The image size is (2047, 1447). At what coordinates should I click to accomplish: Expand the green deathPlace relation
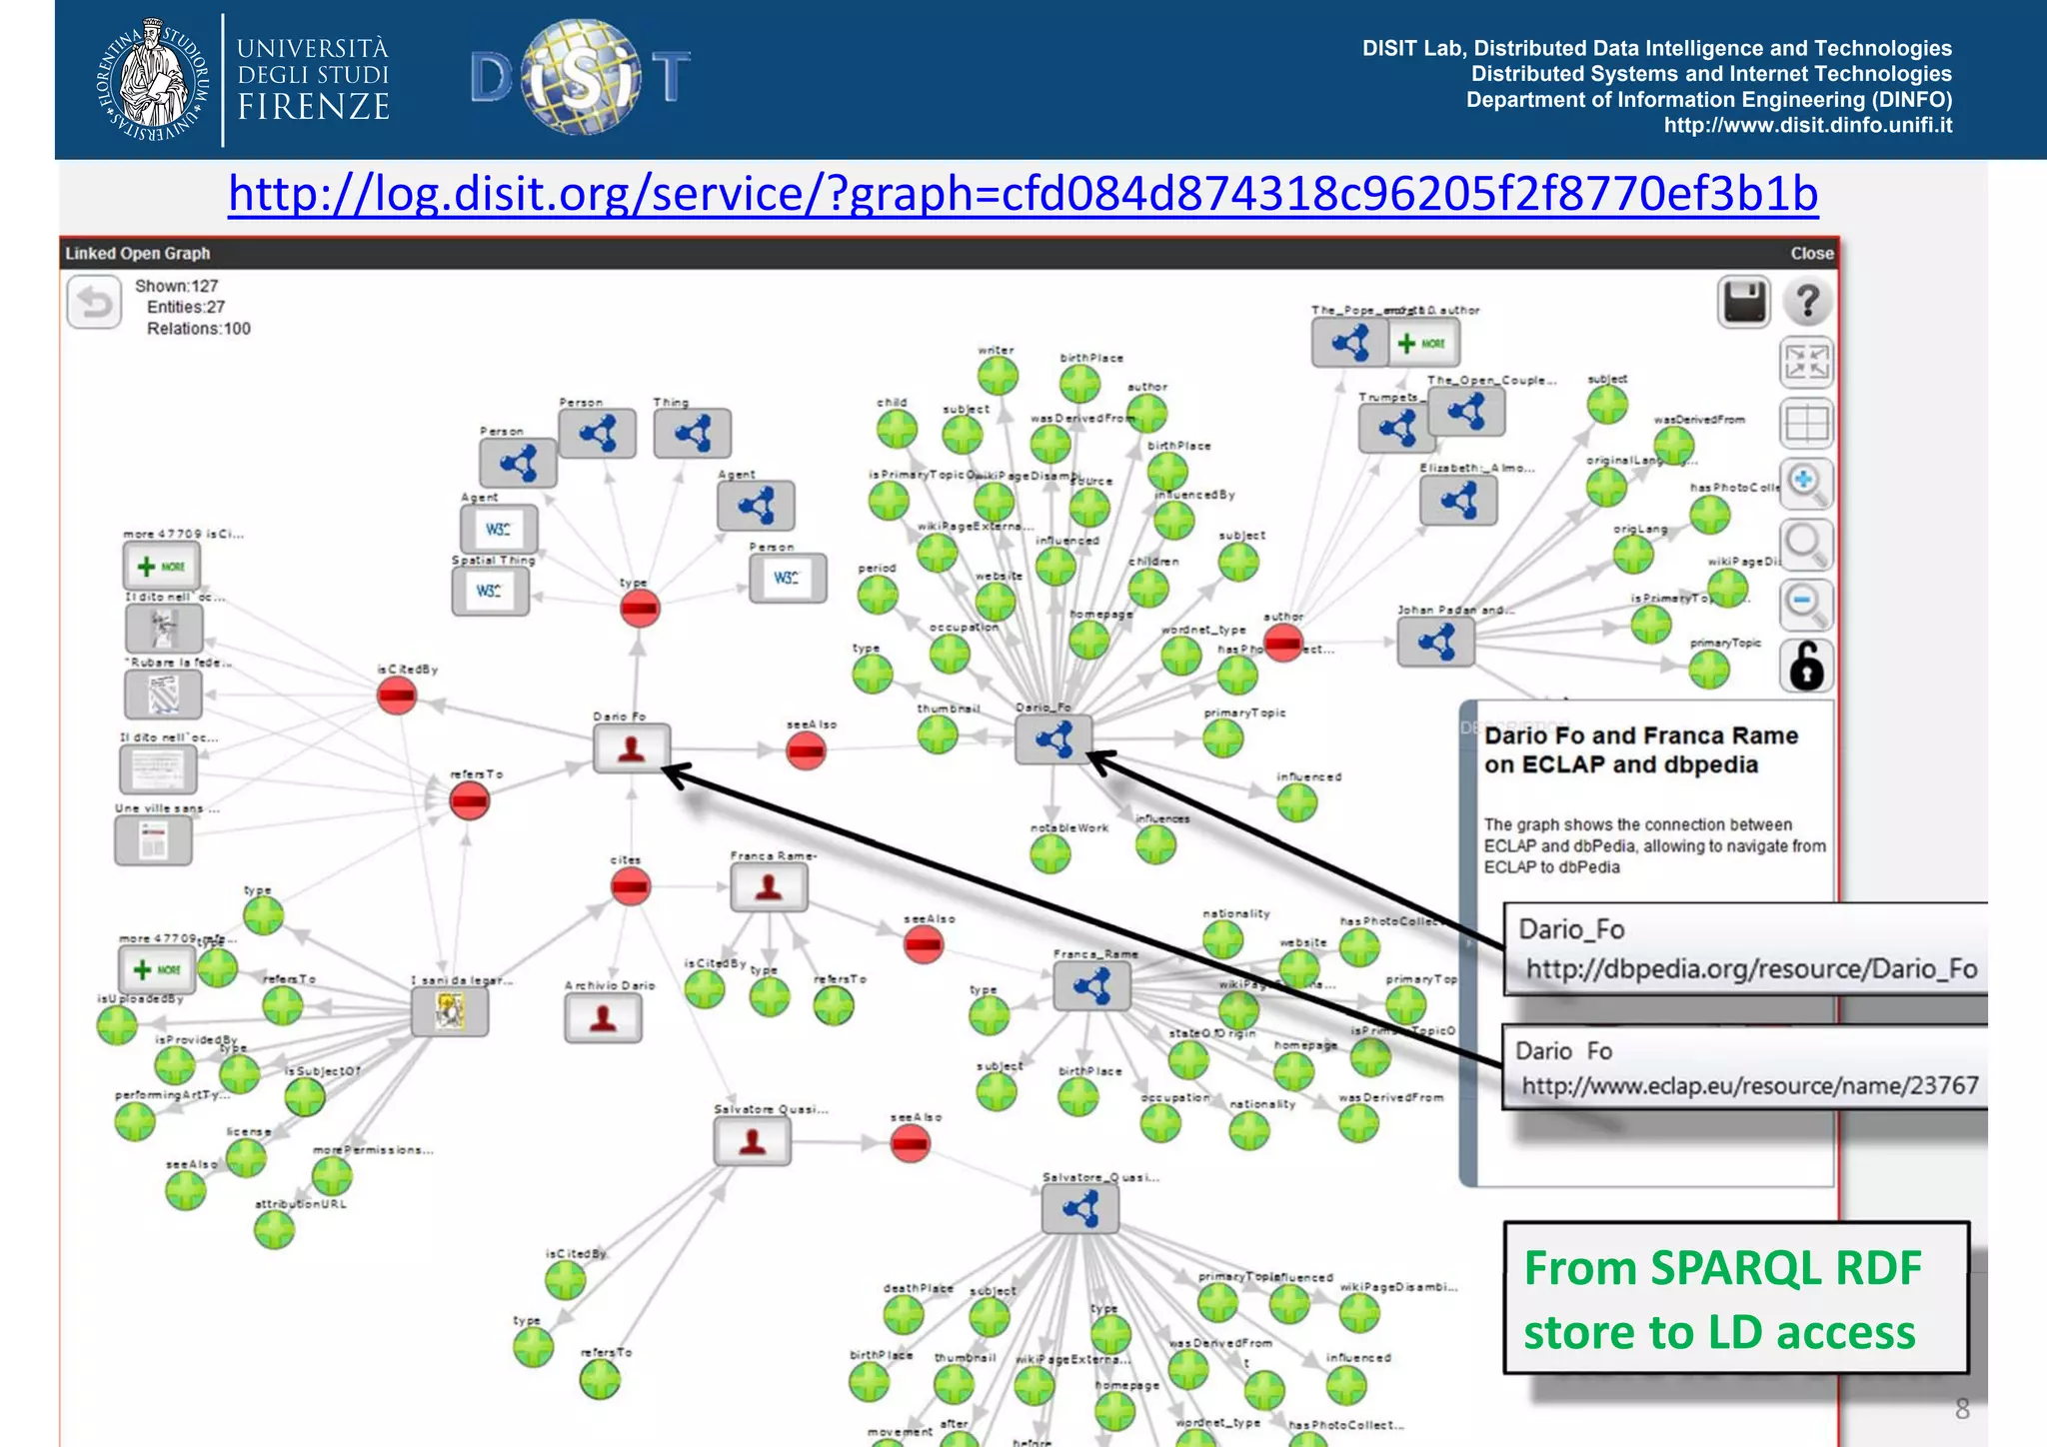904,1314
